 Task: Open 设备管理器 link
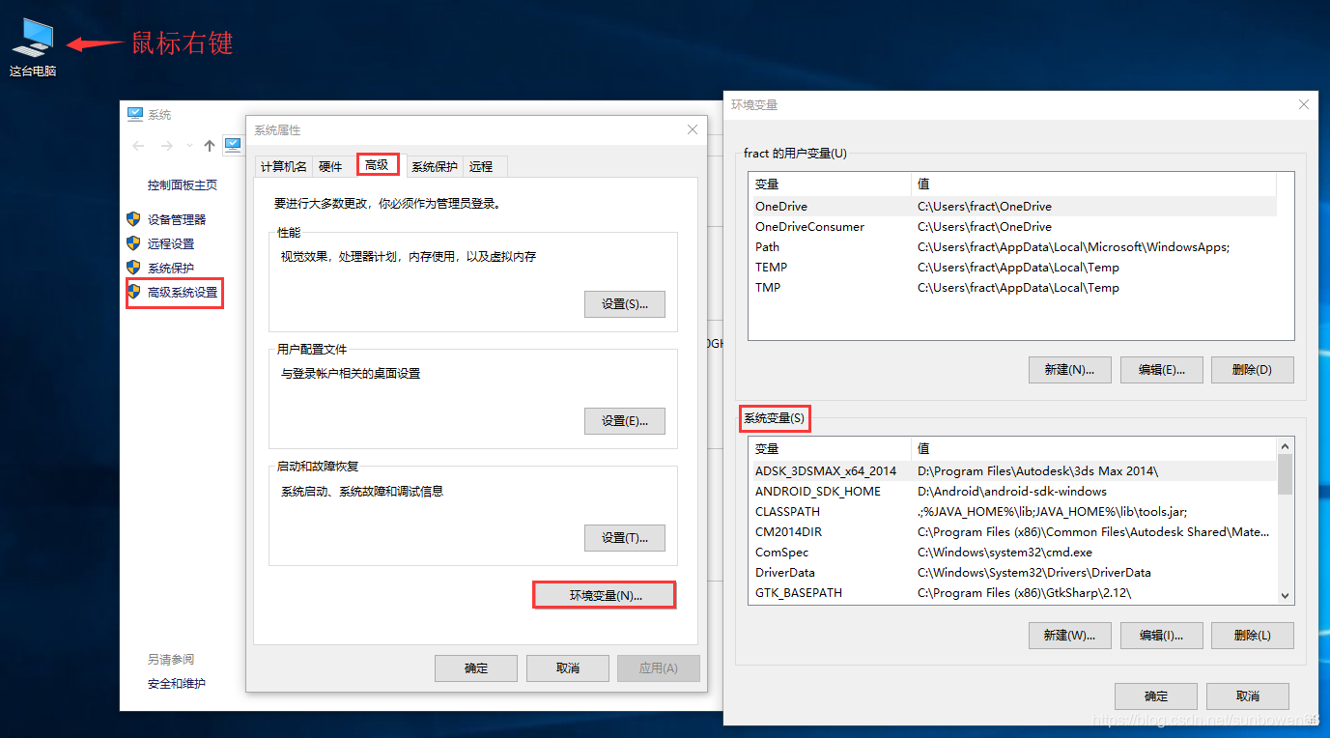point(177,219)
